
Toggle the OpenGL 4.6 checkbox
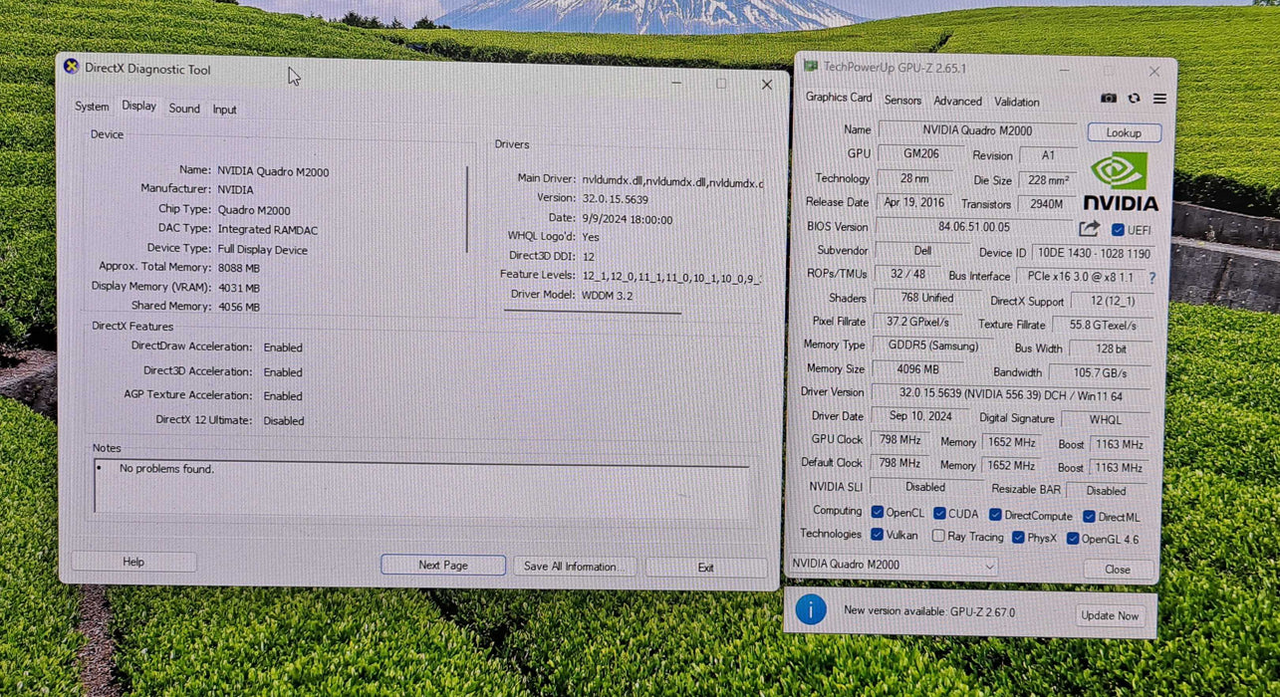1073,539
